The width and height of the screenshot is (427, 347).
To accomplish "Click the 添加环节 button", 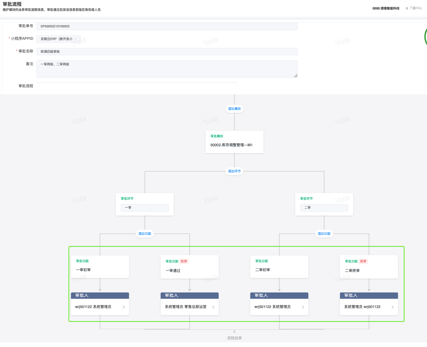I will (x=234, y=171).
